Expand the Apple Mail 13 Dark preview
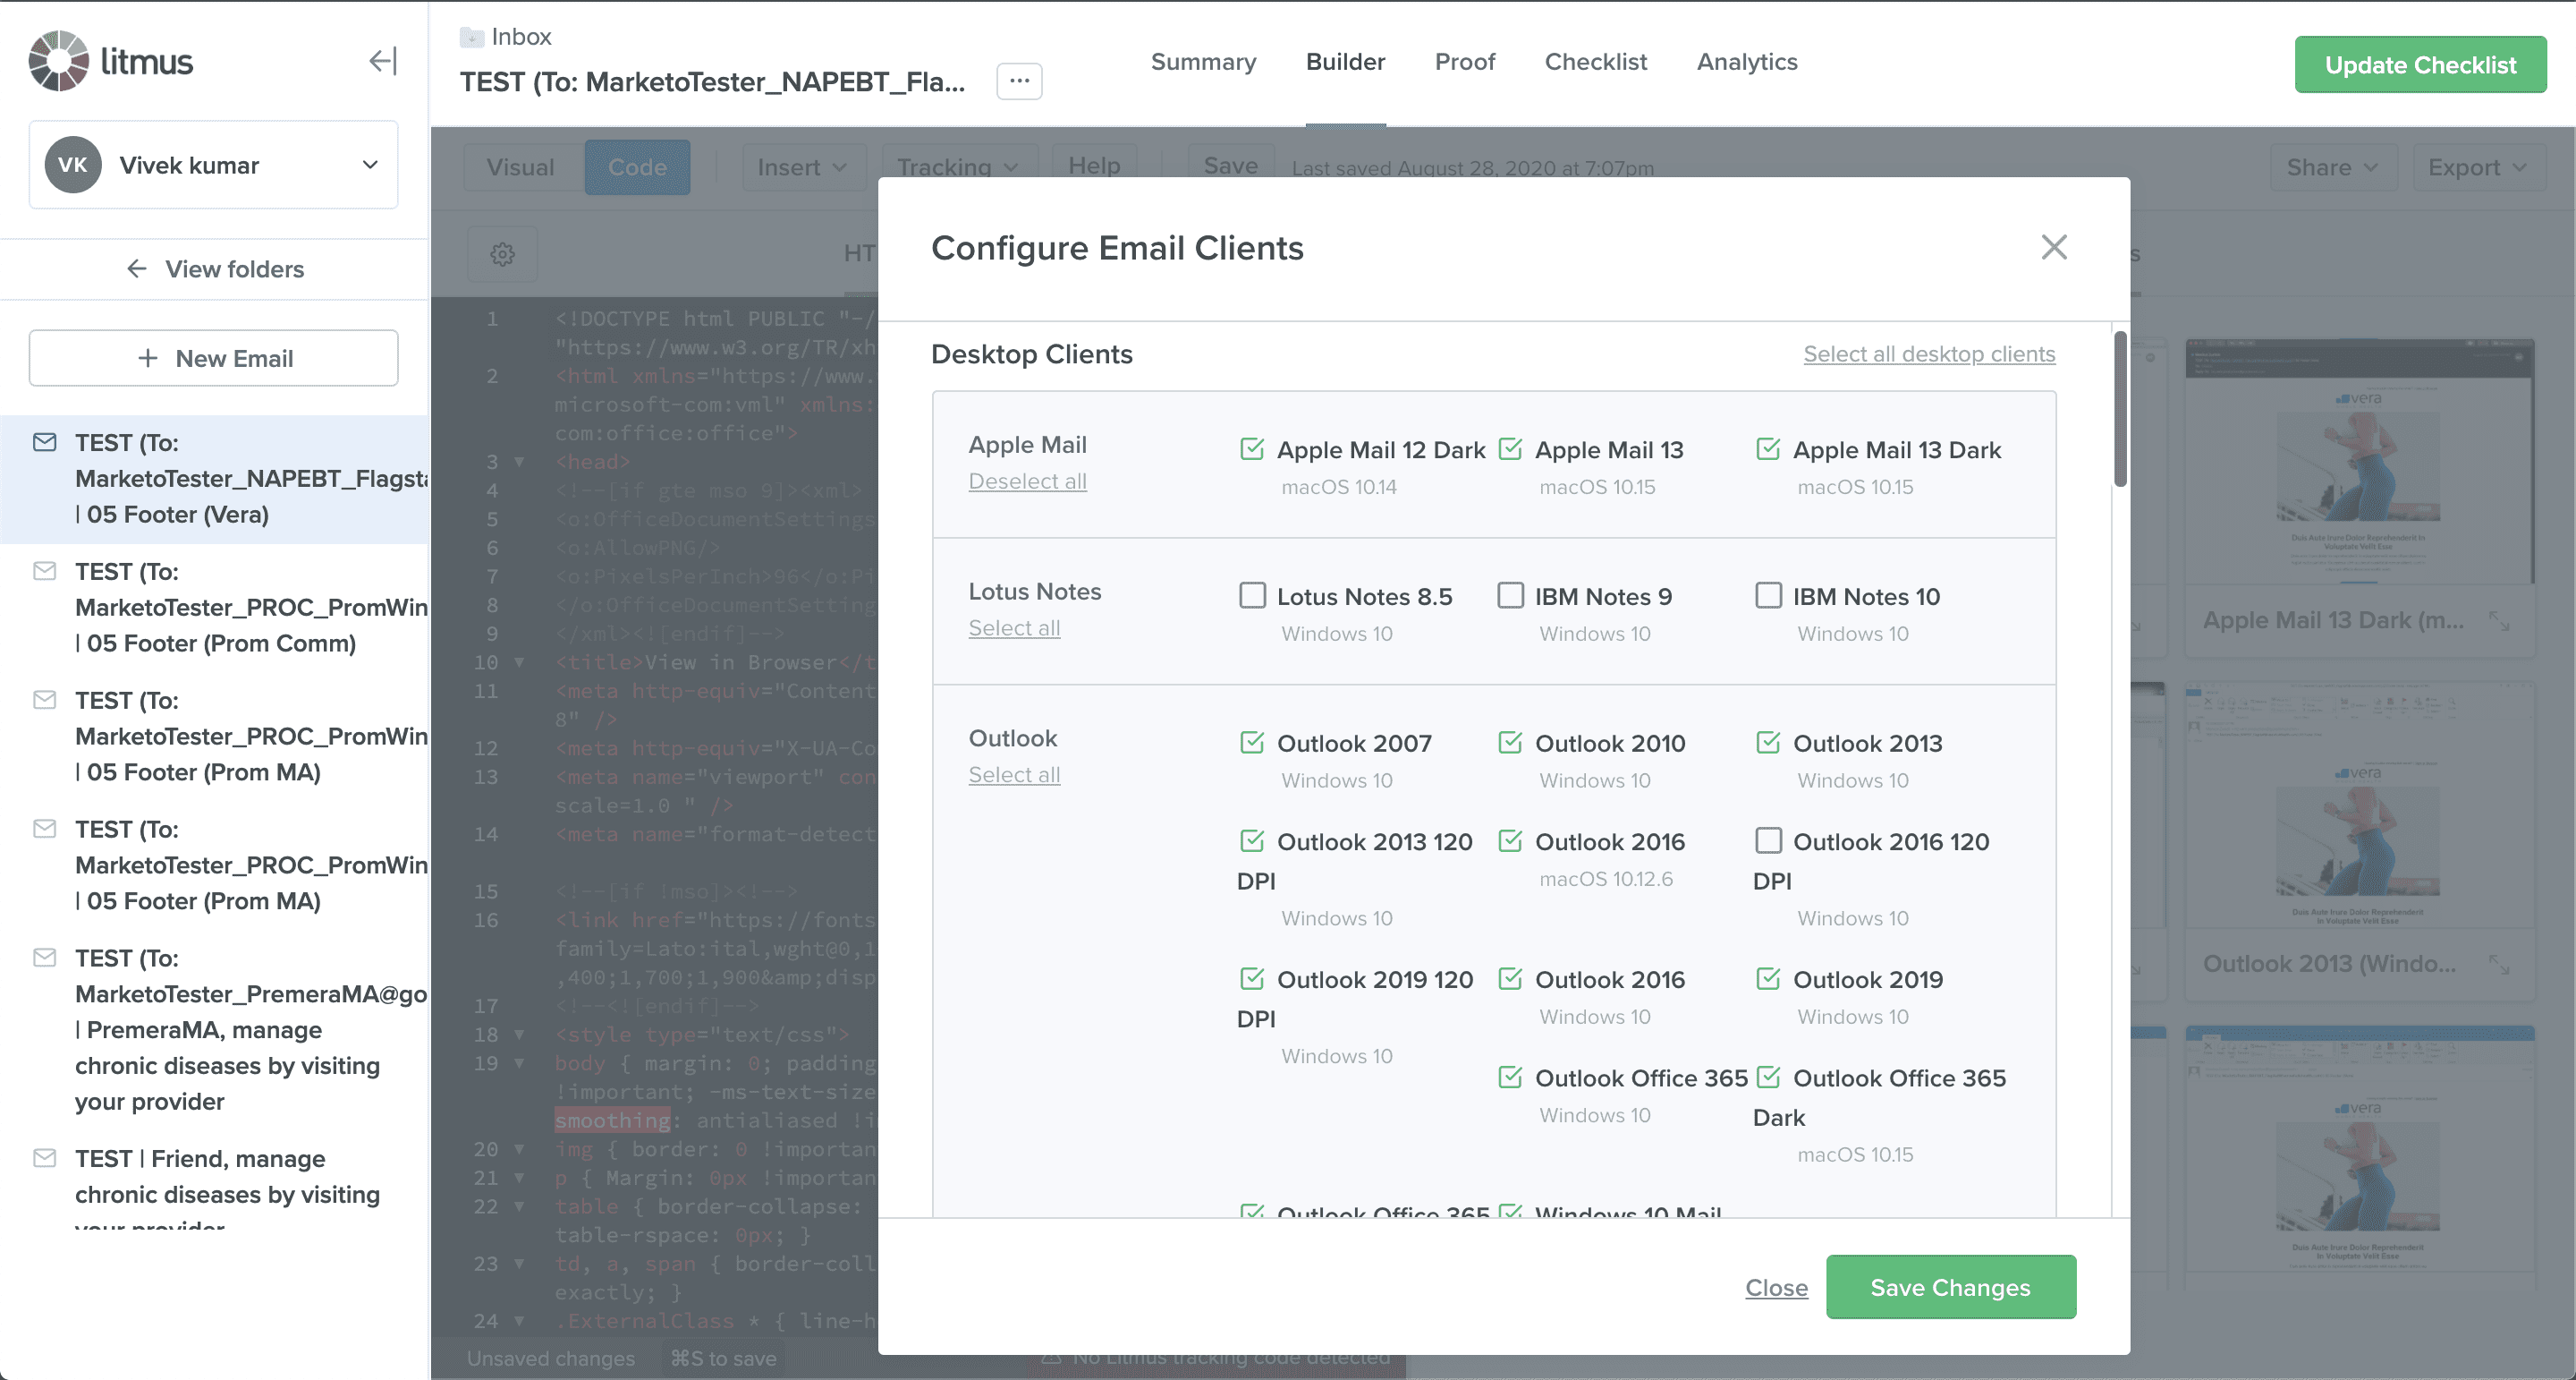The image size is (2576, 1380). 2499,621
